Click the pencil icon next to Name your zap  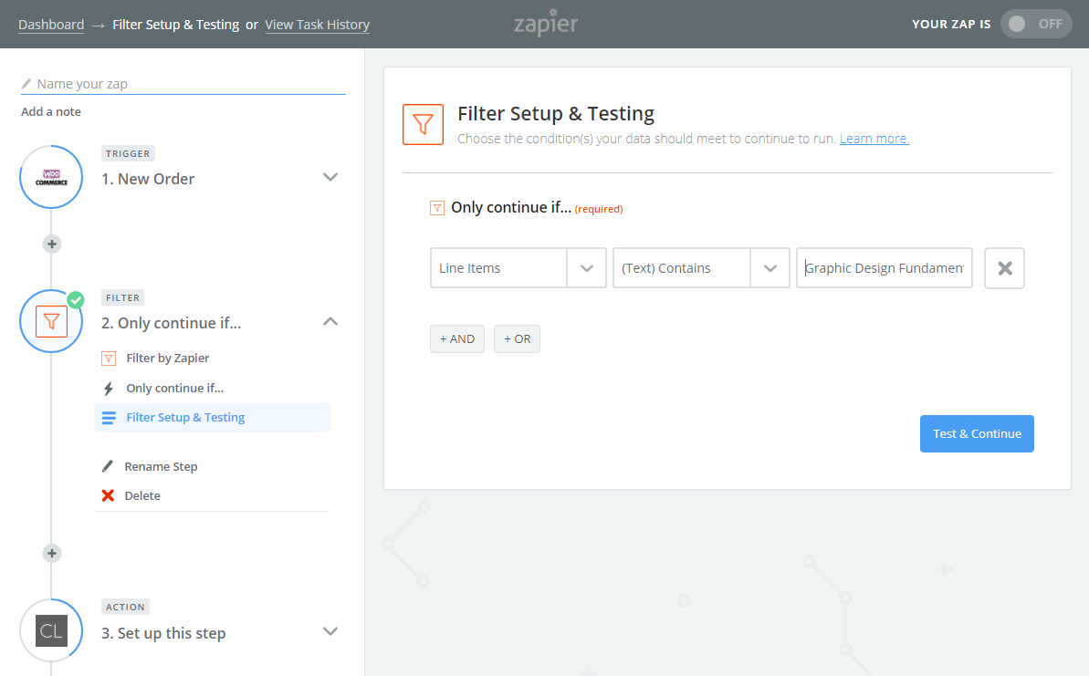(x=26, y=84)
